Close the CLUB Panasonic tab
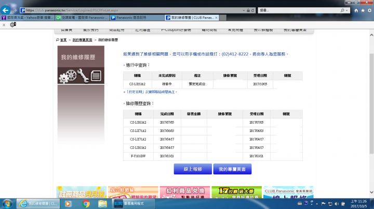Viewport: 374px width, 209px height. 216,18
